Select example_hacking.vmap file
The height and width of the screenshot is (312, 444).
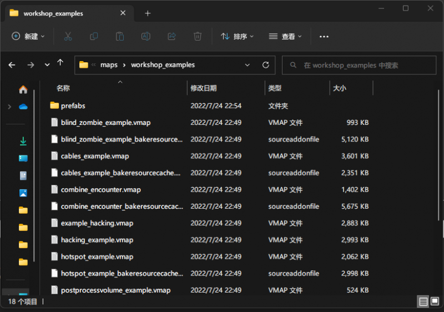(97, 223)
